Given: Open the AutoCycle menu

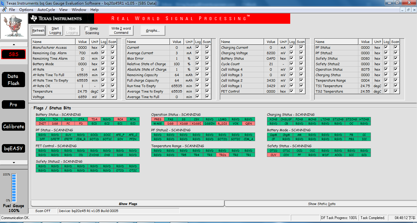Looking at the screenshot, I should 46,10.
